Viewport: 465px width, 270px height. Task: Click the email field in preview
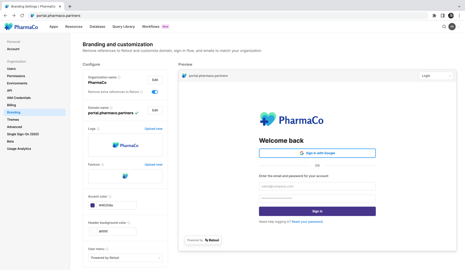317,186
